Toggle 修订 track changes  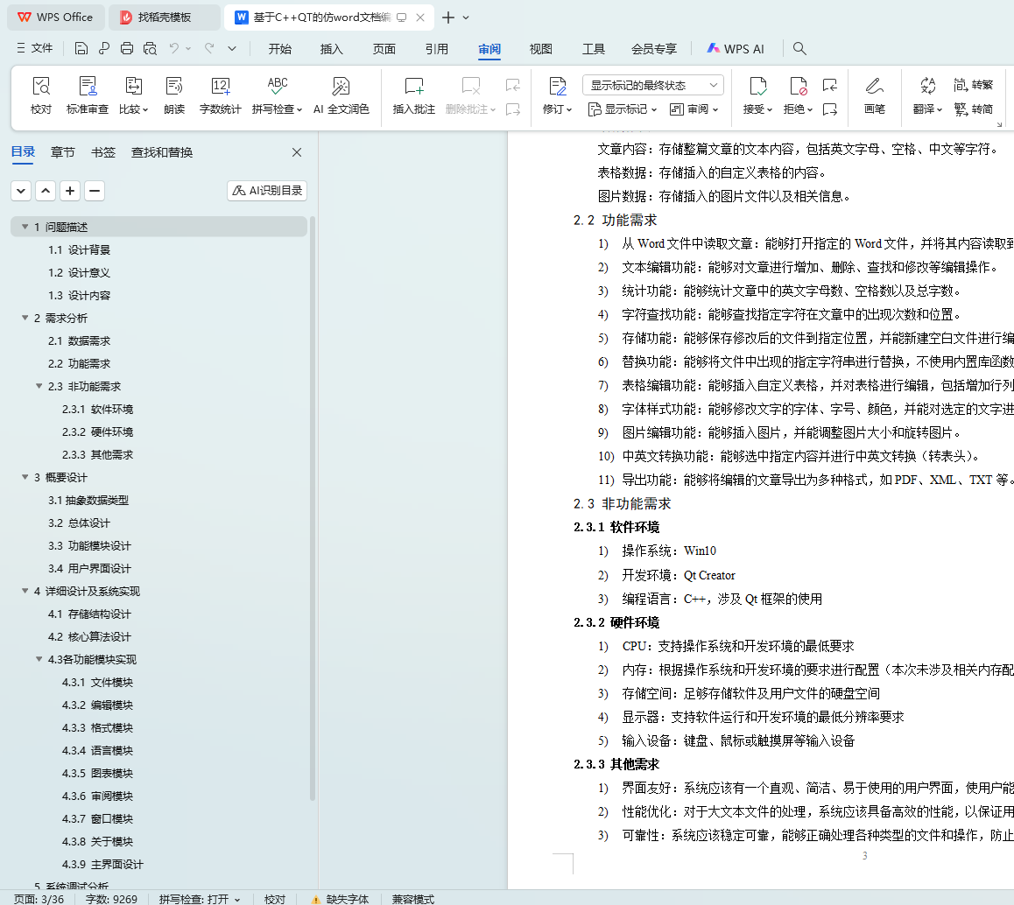coord(557,95)
